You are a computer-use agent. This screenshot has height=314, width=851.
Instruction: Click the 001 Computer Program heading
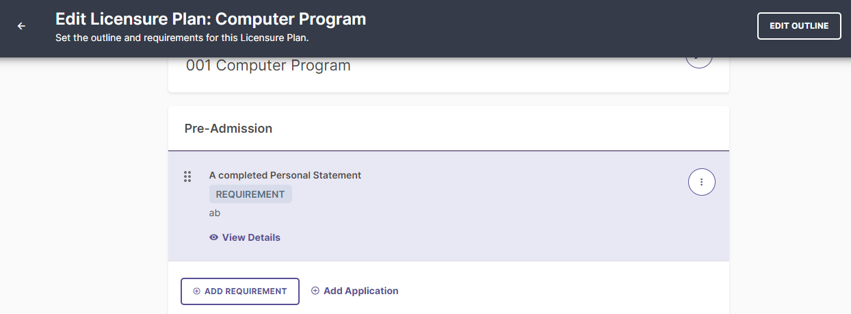(268, 66)
